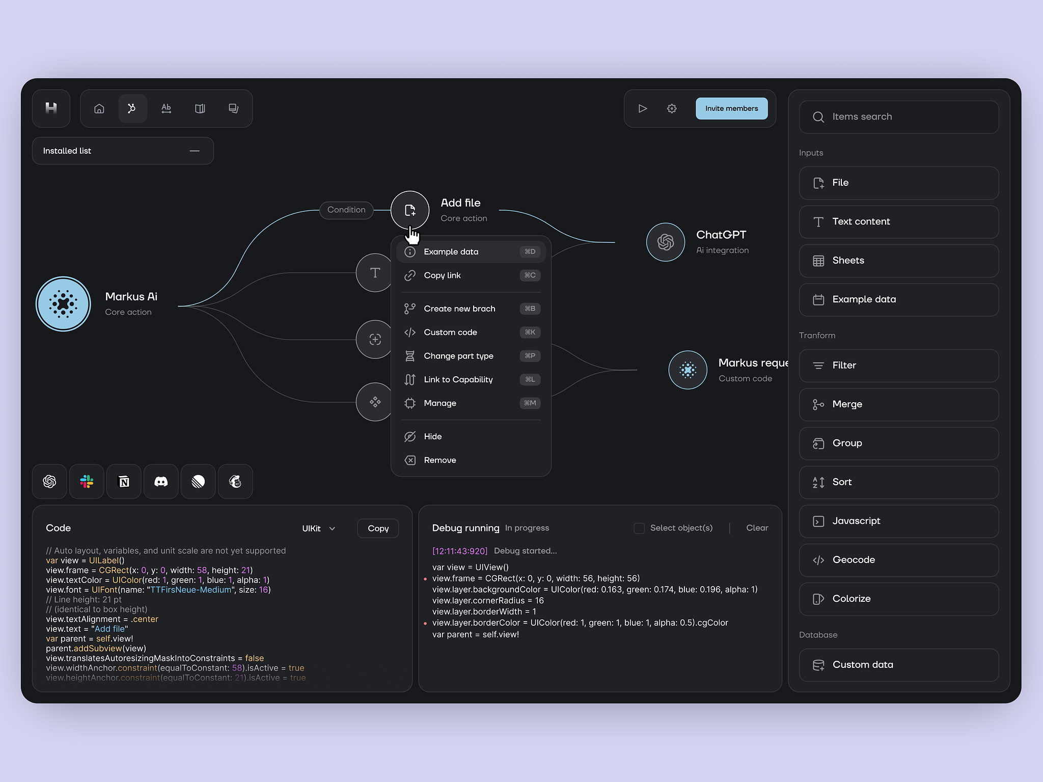Enable Link to Capability option
Viewport: 1043px width, 782px height.
pyautogui.click(x=457, y=379)
